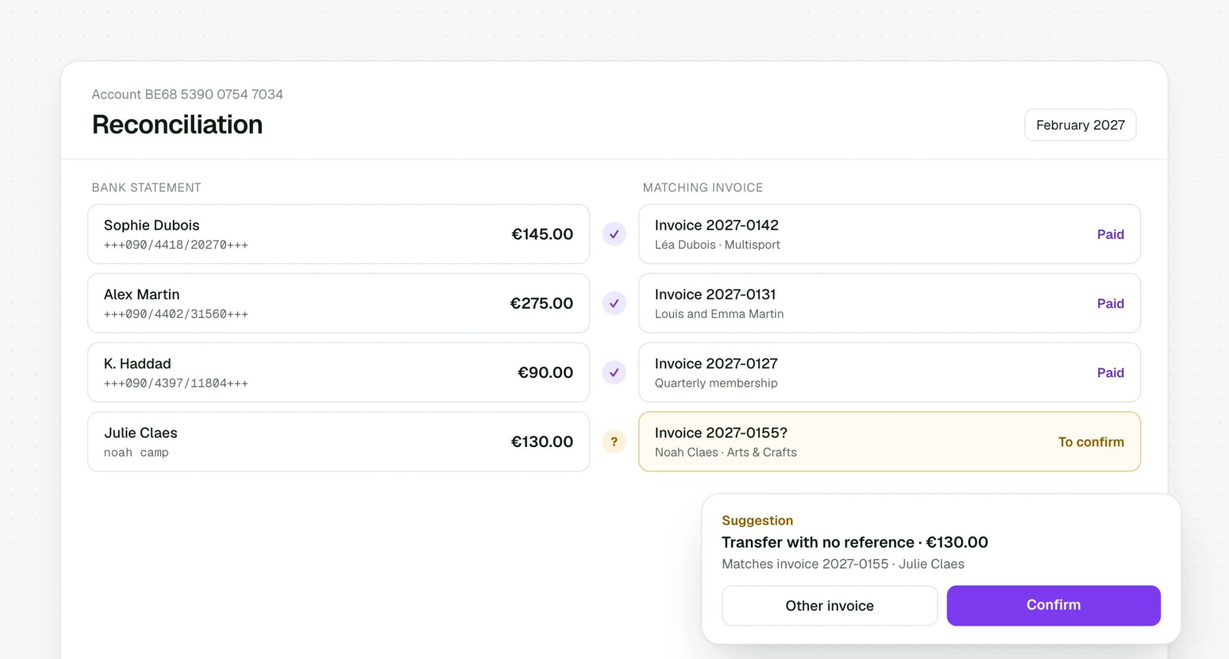The width and height of the screenshot is (1229, 659).
Task: Click the Reconciliation page title
Action: point(177,124)
